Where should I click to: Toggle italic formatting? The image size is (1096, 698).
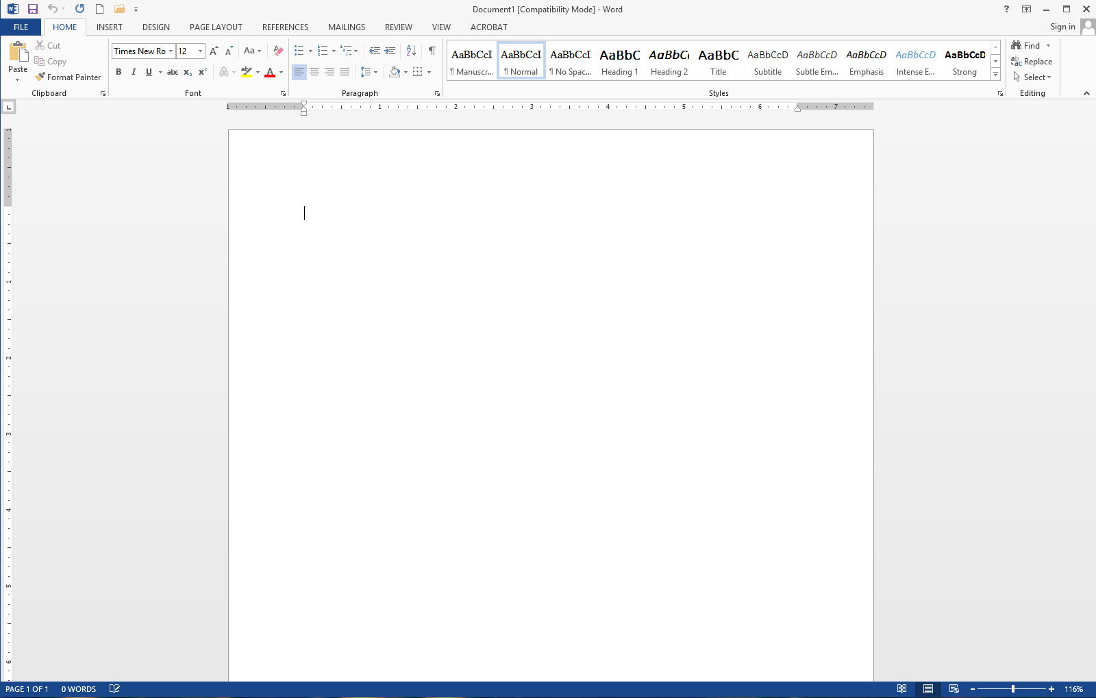tap(134, 71)
